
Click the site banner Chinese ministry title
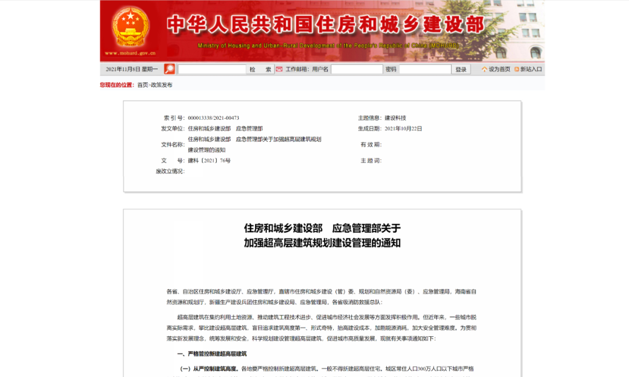pyautogui.click(x=326, y=25)
